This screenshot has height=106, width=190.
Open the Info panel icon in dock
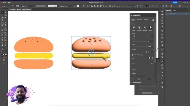(x=162, y=31)
